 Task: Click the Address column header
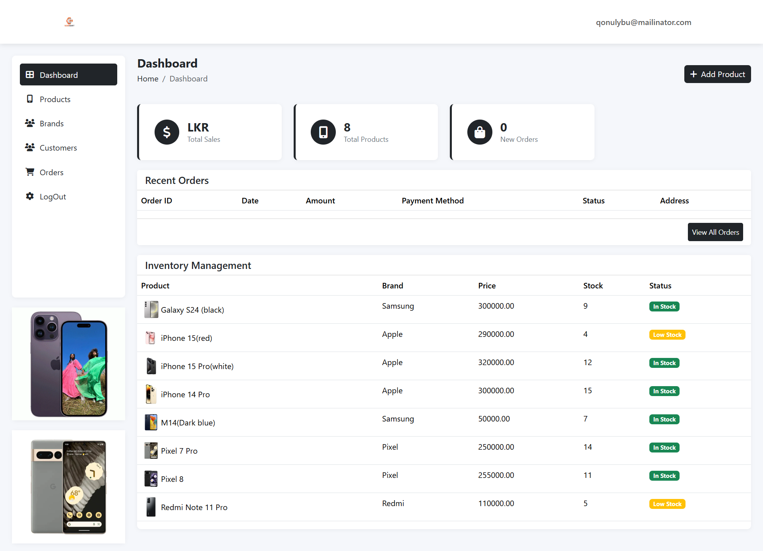click(x=674, y=201)
